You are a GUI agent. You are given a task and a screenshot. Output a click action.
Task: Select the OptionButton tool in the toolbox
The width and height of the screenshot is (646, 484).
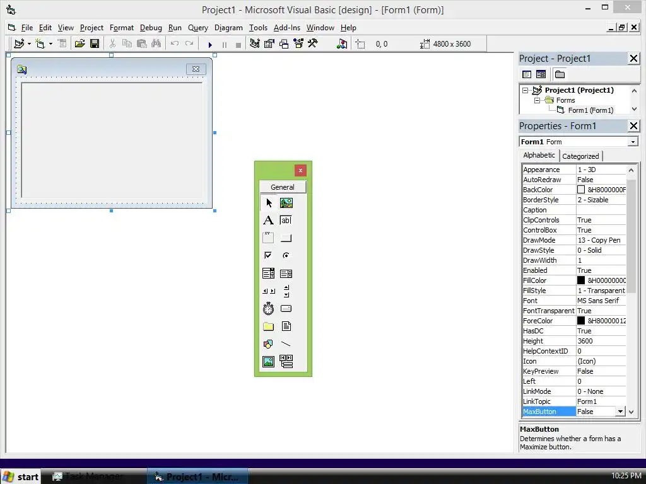click(x=286, y=256)
